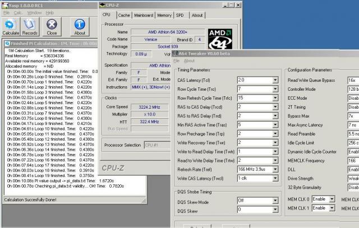Screen dimensions: 359x228
Task: Expand the Row Cycle Time (Trc) dropdown
Action: (275, 89)
